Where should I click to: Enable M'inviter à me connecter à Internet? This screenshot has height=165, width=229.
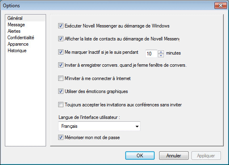(x=61, y=78)
